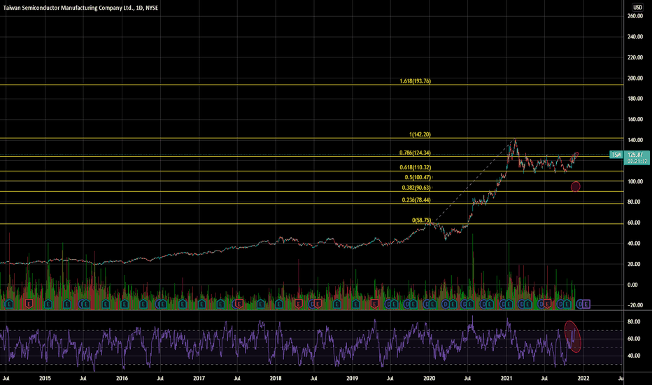Click the upcoming dividend D marker beside purple E
The height and width of the screenshot is (385, 652).
(580, 304)
